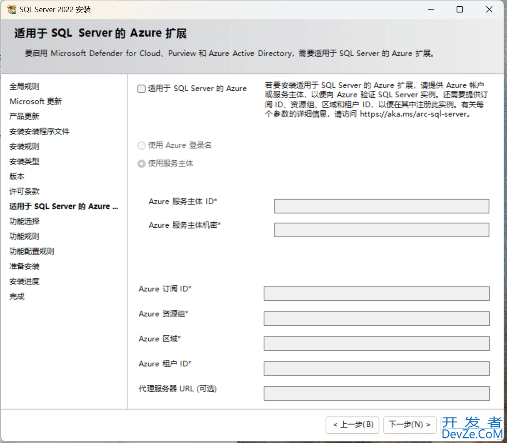Viewport: 507px width, 443px height.
Task: Select the 功能配置规则 step in sidebar
Action: [32, 251]
